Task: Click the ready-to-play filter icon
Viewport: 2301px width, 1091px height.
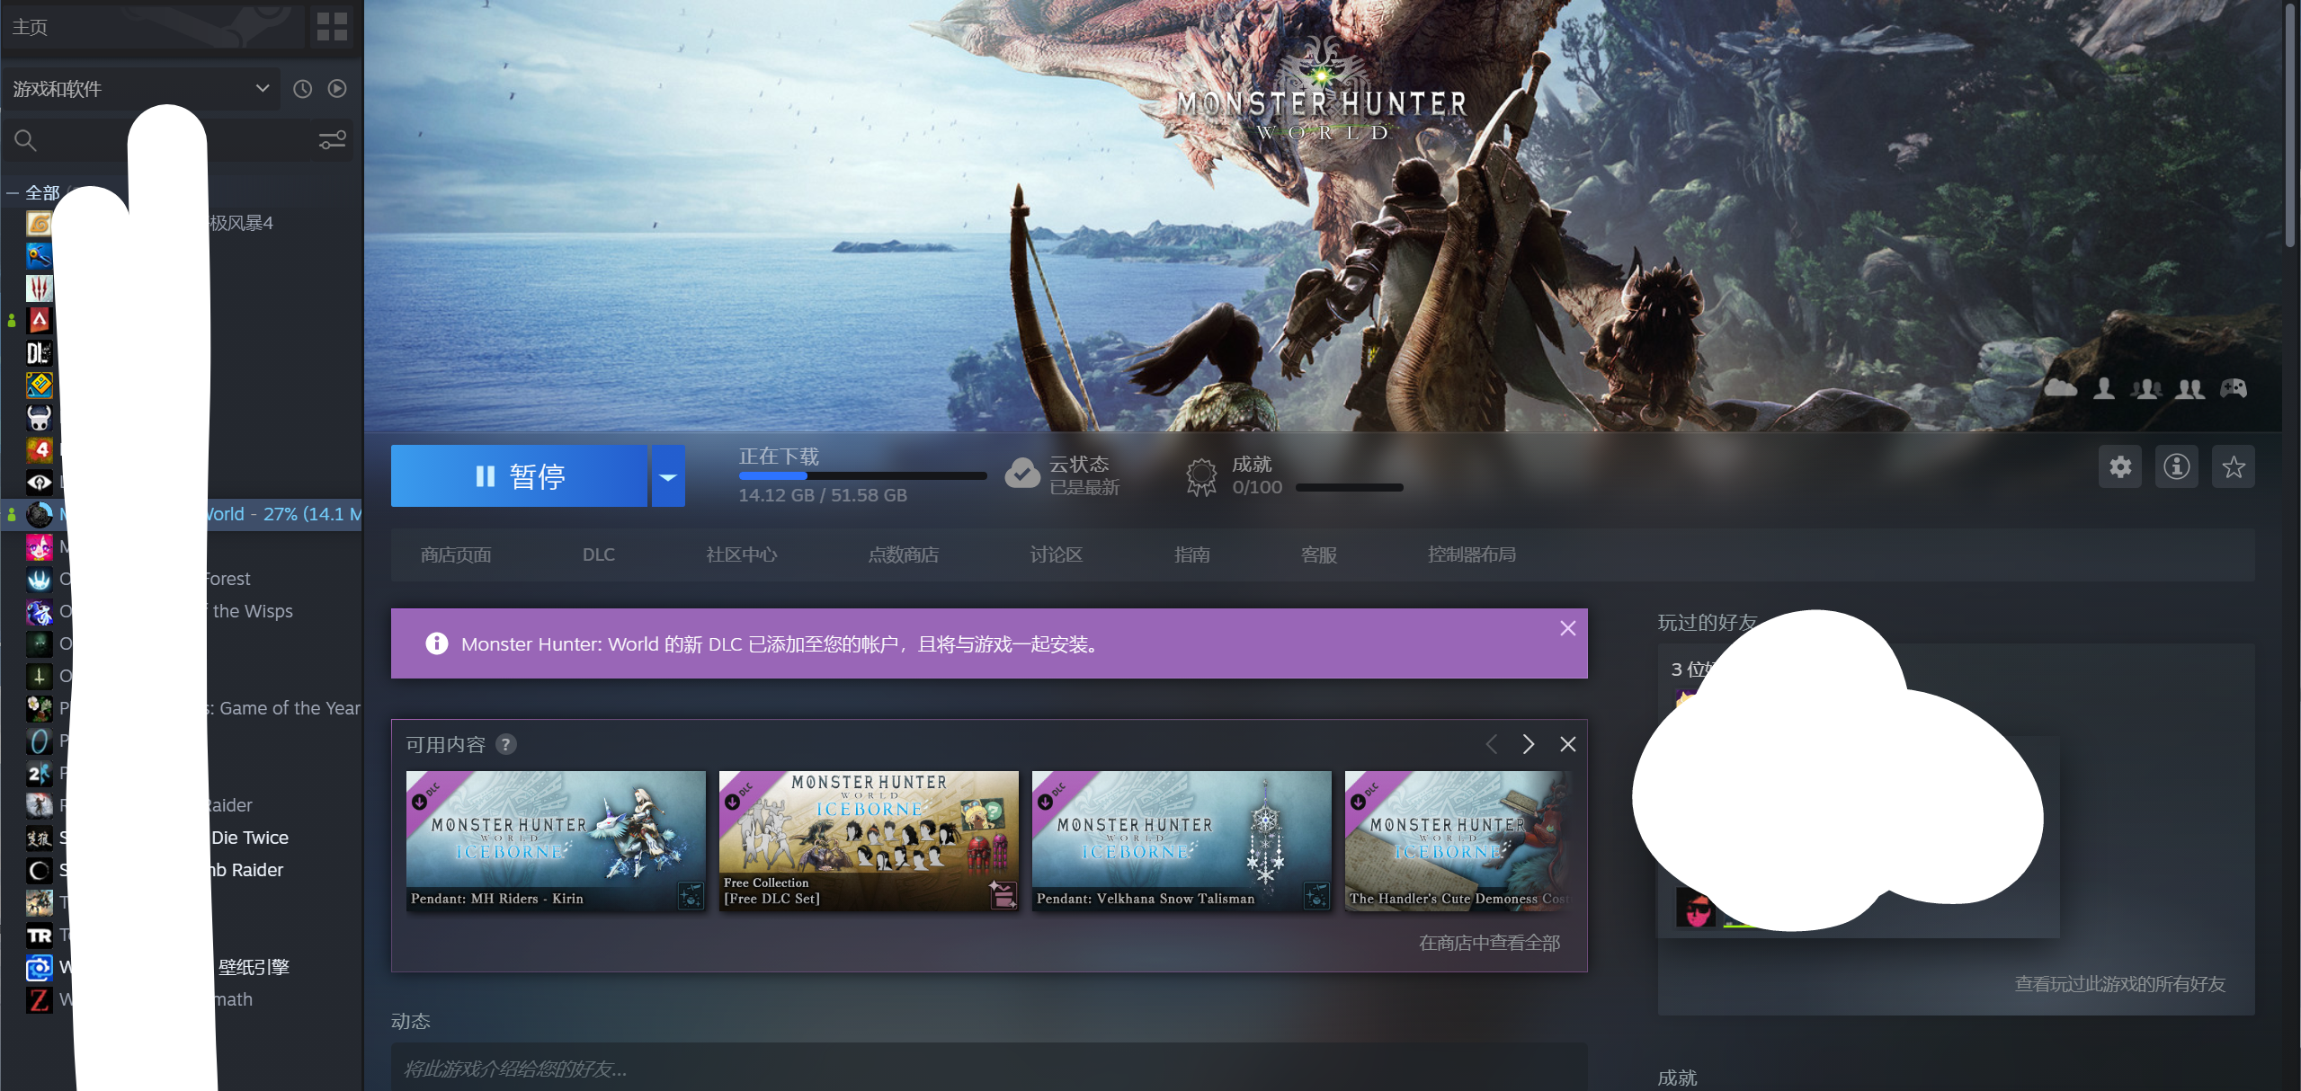Action: point(337,89)
